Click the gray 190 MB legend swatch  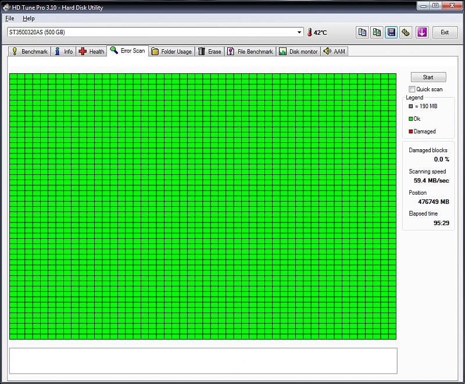pyautogui.click(x=411, y=106)
